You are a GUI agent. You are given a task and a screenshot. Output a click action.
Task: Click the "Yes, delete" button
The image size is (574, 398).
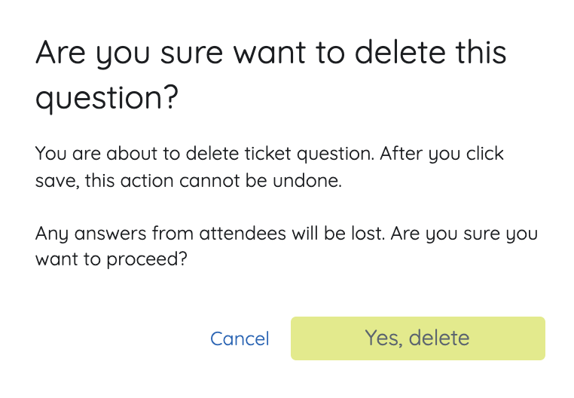[x=417, y=338]
